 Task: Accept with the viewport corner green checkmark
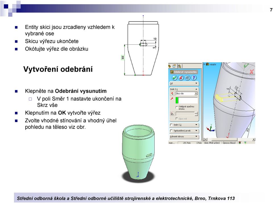[x=246, y=65]
